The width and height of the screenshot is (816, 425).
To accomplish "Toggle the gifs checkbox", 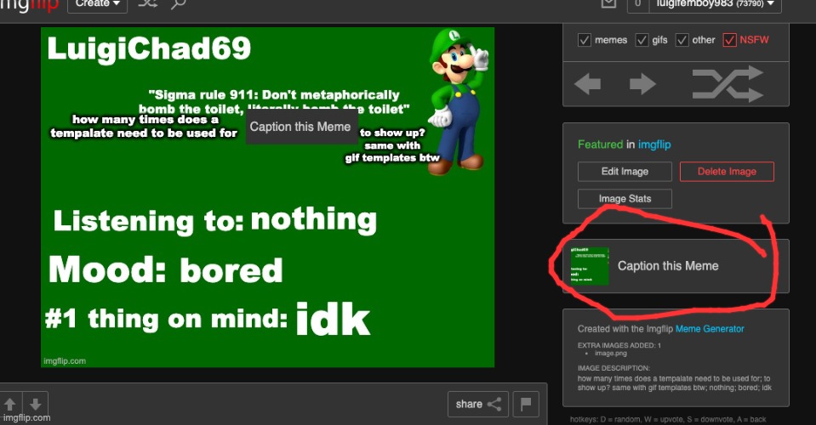I will point(642,40).
